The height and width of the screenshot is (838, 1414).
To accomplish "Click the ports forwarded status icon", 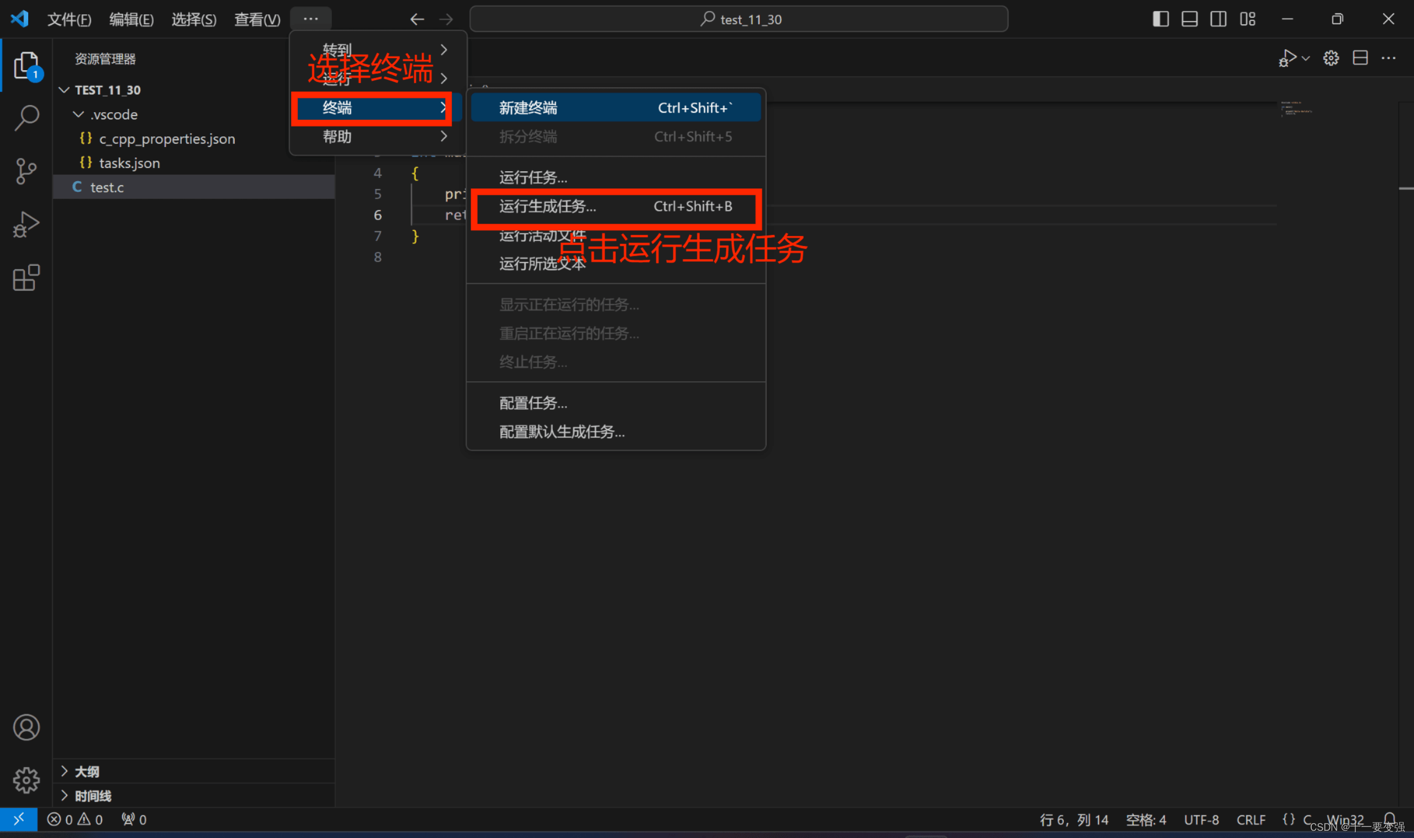I will tap(134, 819).
